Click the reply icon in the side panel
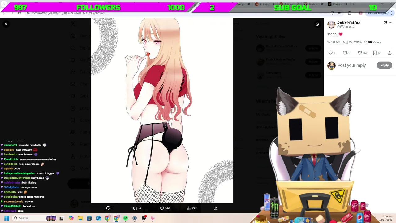The width and height of the screenshot is (396, 223). click(x=330, y=53)
